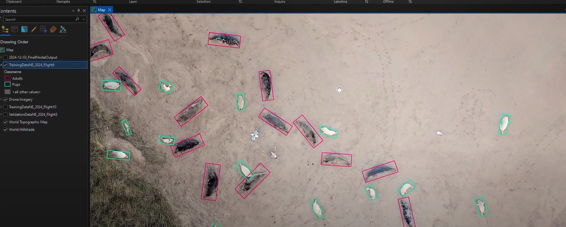The height and width of the screenshot is (227, 566).
Task: Collapse TrainingDataNE_2024_Flight6 layer legend
Action: coord(1,65)
